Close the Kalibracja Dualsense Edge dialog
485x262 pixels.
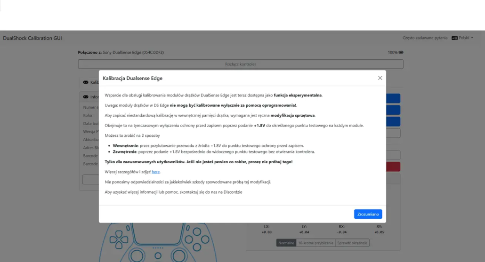380,78
